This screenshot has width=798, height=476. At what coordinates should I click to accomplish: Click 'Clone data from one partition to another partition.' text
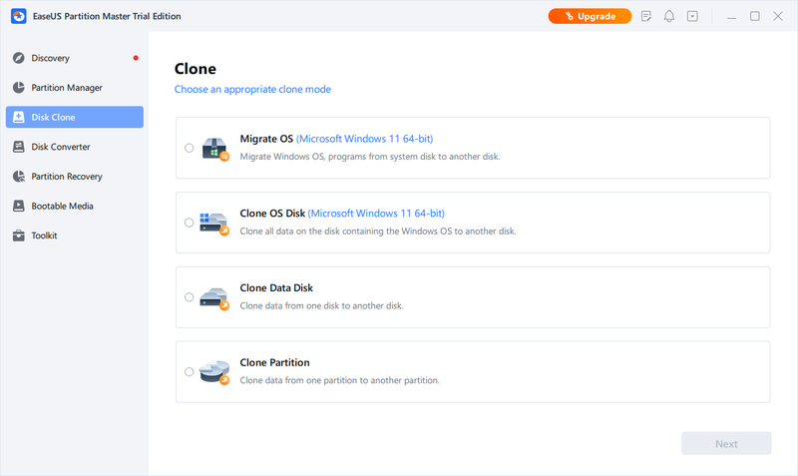pyautogui.click(x=339, y=380)
